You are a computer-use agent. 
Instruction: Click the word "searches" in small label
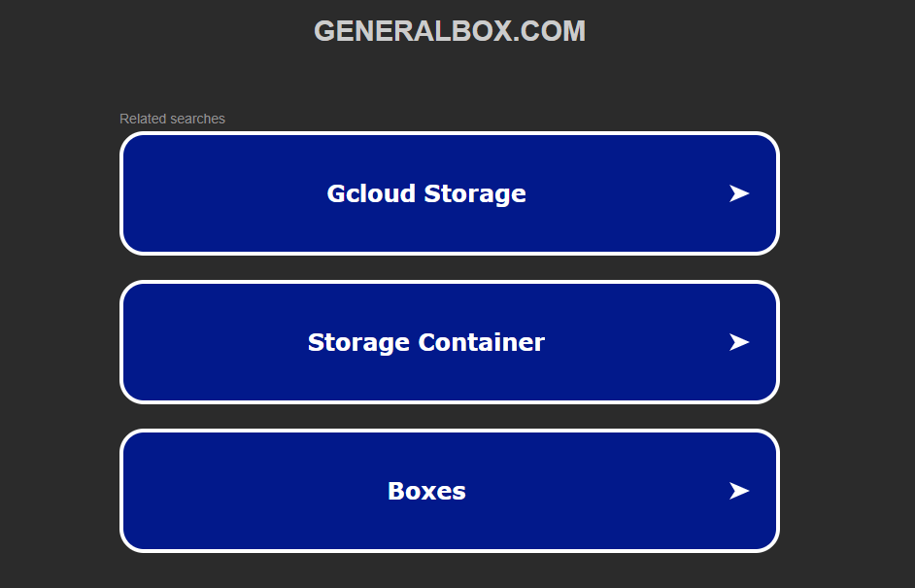click(x=197, y=119)
